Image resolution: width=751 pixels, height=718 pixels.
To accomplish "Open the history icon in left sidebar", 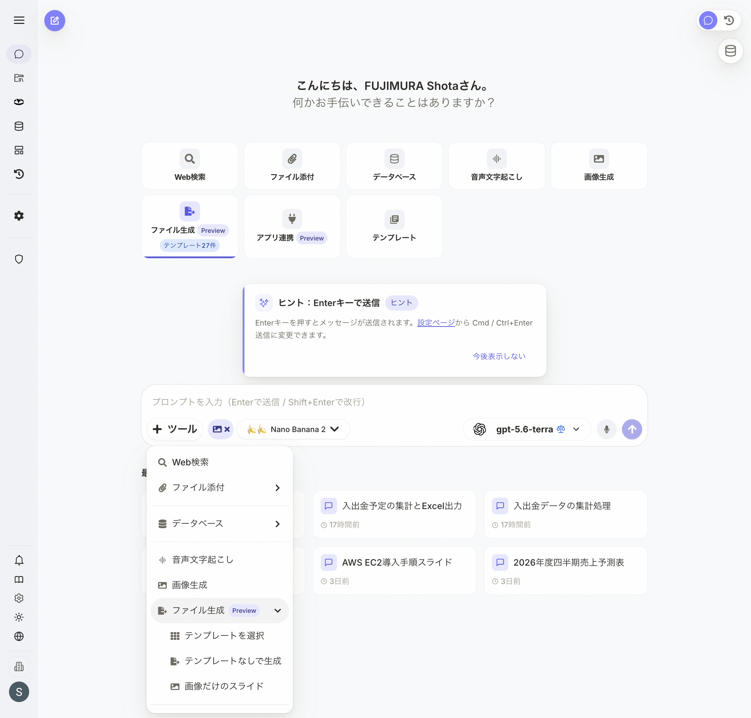I will point(19,174).
